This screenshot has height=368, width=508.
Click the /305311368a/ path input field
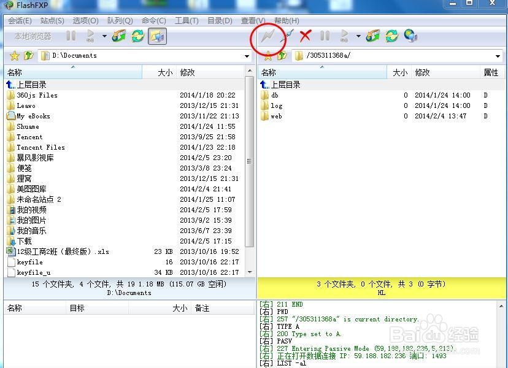coord(397,56)
